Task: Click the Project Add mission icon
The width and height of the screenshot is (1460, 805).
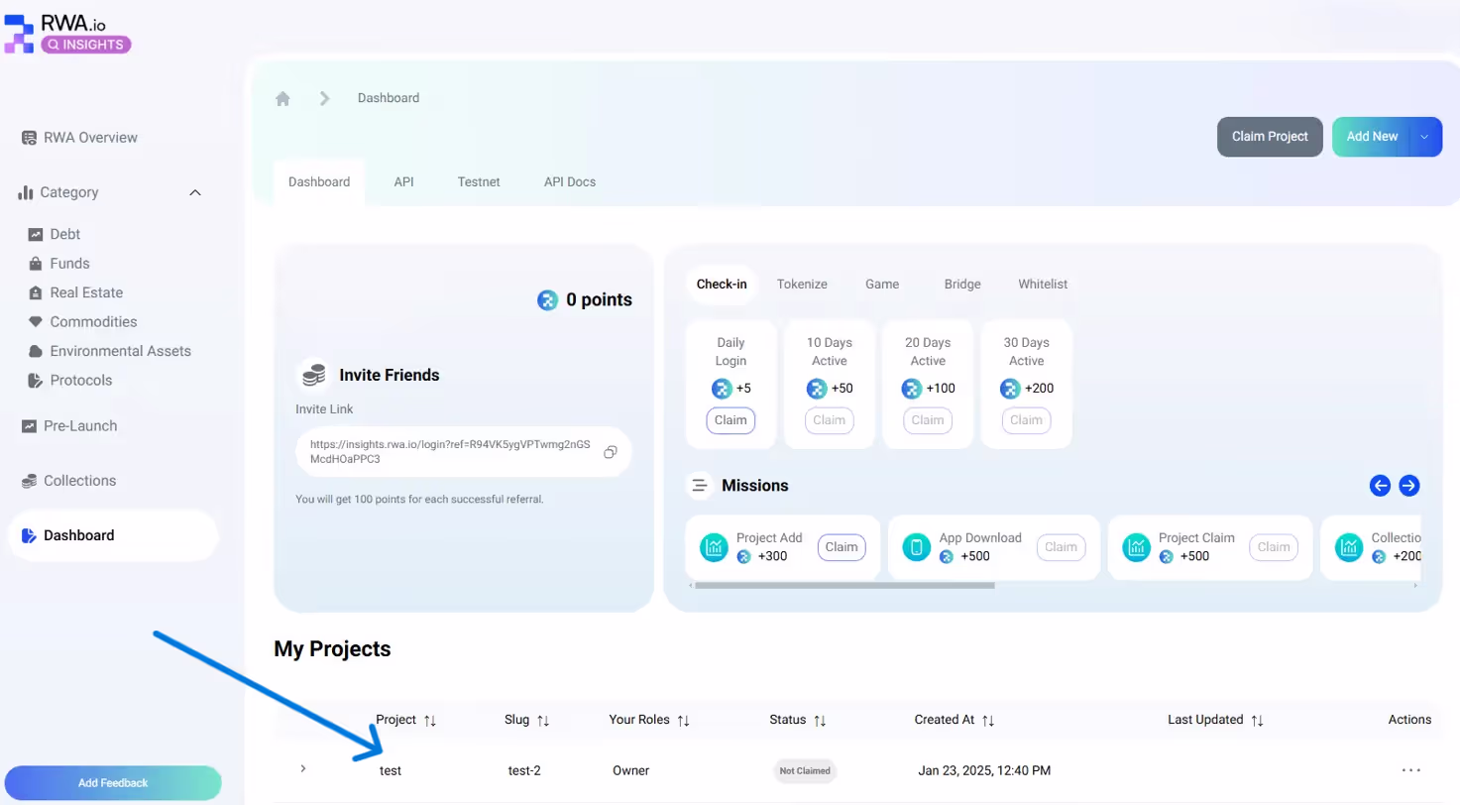Action: 715,547
